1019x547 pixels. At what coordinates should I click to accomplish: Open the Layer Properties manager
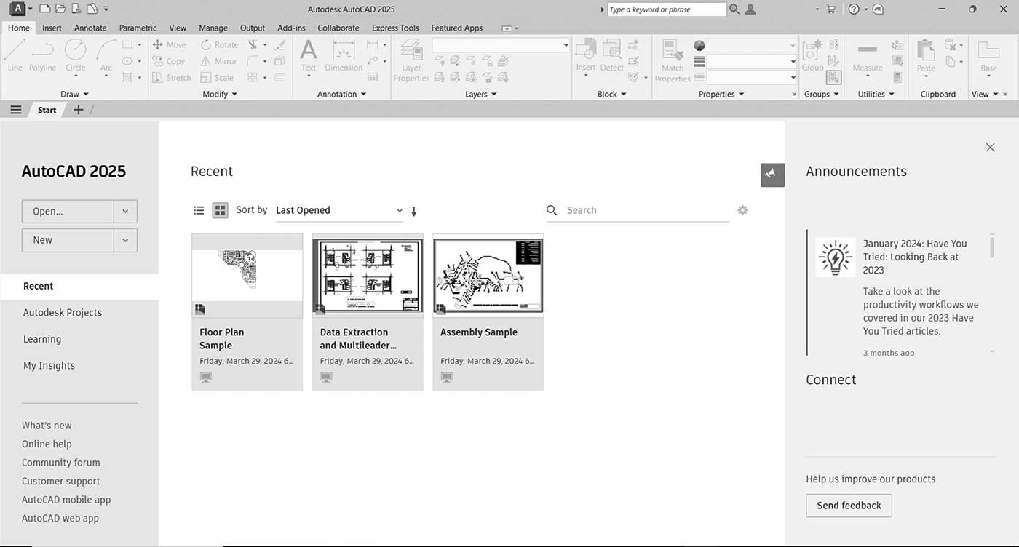pos(411,60)
